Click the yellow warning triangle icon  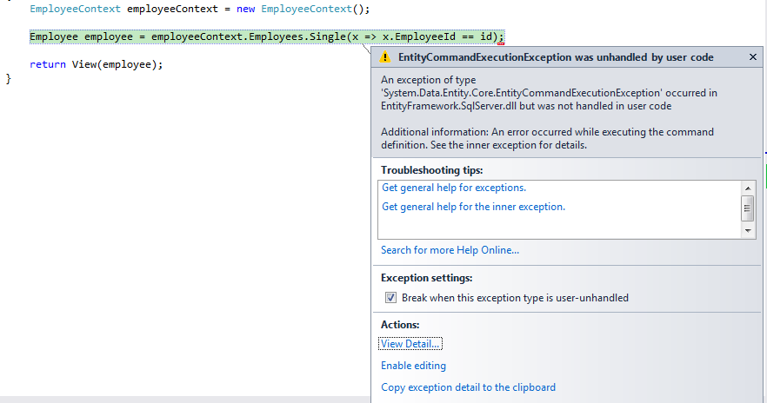pyautogui.click(x=385, y=57)
